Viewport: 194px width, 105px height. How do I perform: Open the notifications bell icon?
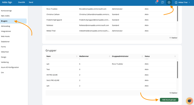pos(156,2)
